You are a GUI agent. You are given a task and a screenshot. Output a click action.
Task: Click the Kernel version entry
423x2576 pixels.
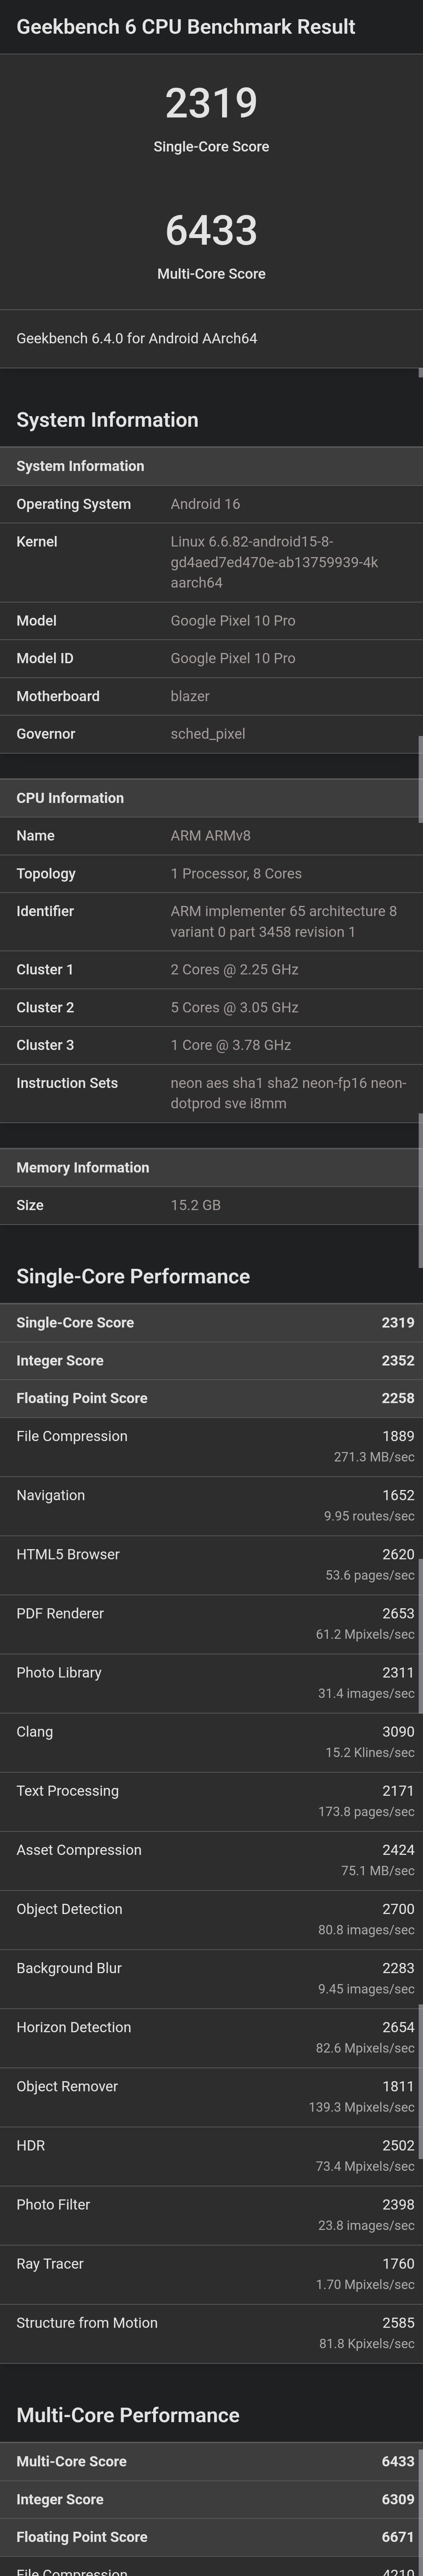[x=211, y=562]
